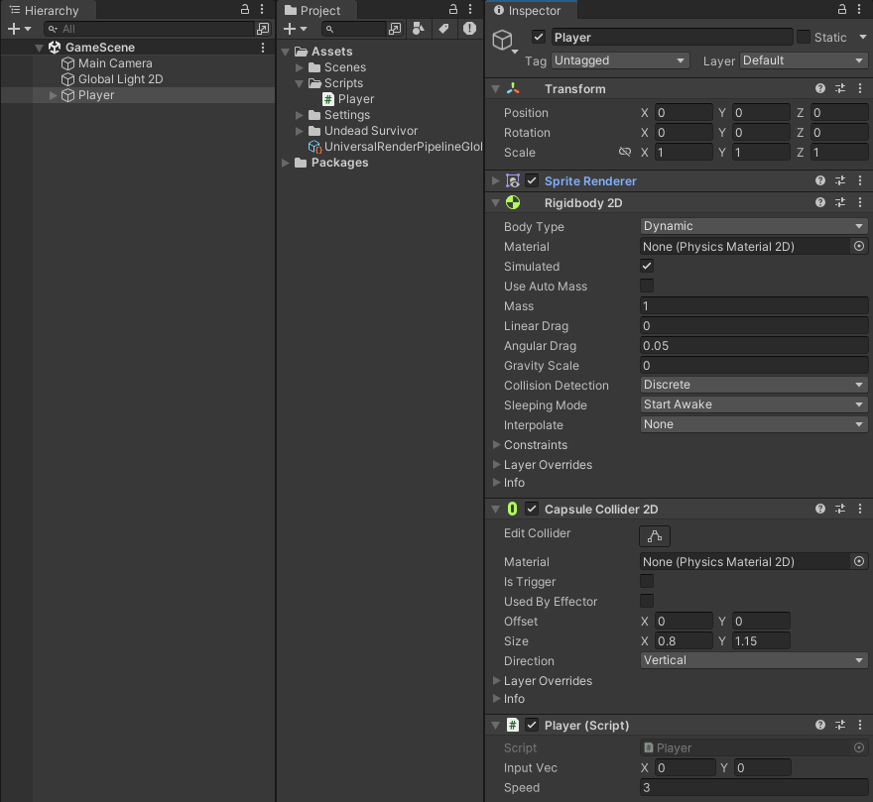Open Transform presets icon

tap(840, 88)
